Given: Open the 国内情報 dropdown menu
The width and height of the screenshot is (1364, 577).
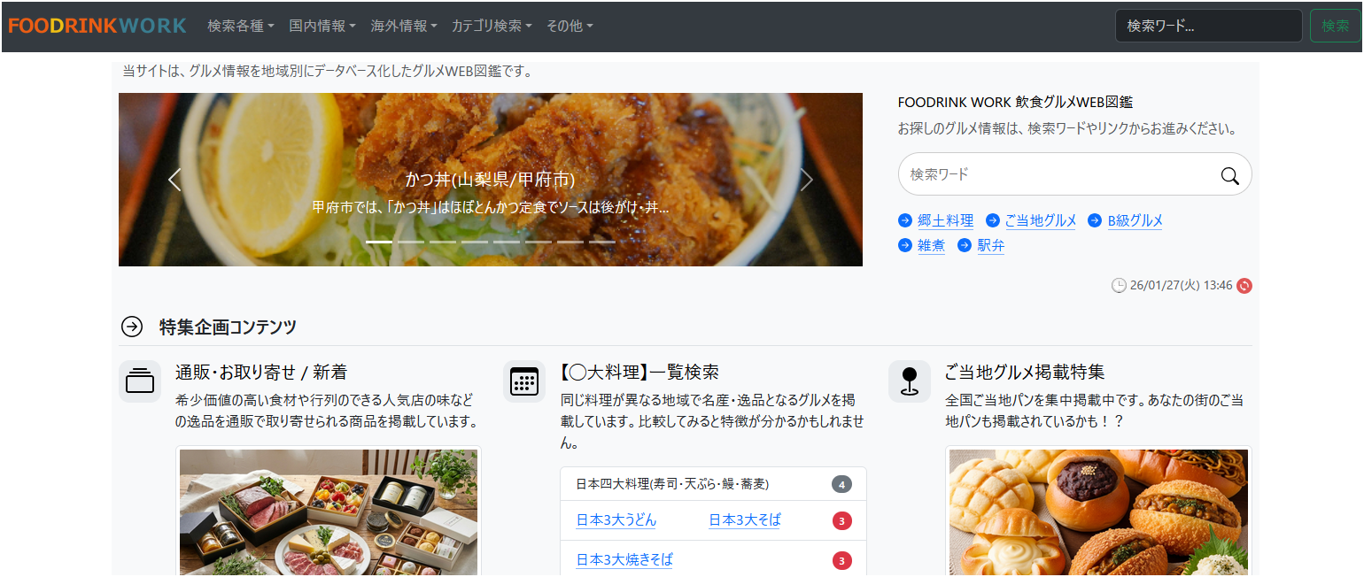Looking at the screenshot, I should (322, 26).
